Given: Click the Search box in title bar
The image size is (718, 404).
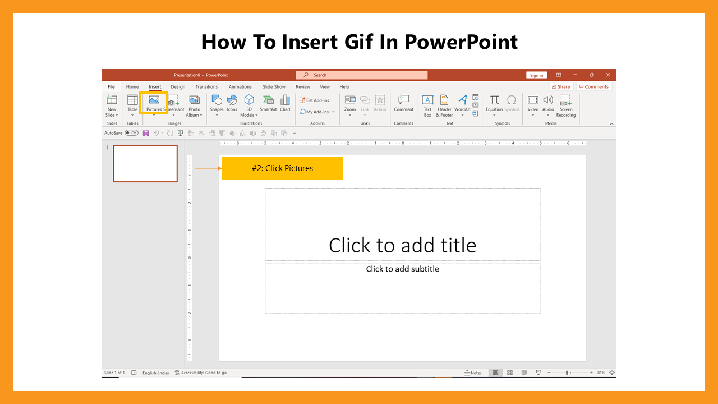Looking at the screenshot, I should click(362, 75).
